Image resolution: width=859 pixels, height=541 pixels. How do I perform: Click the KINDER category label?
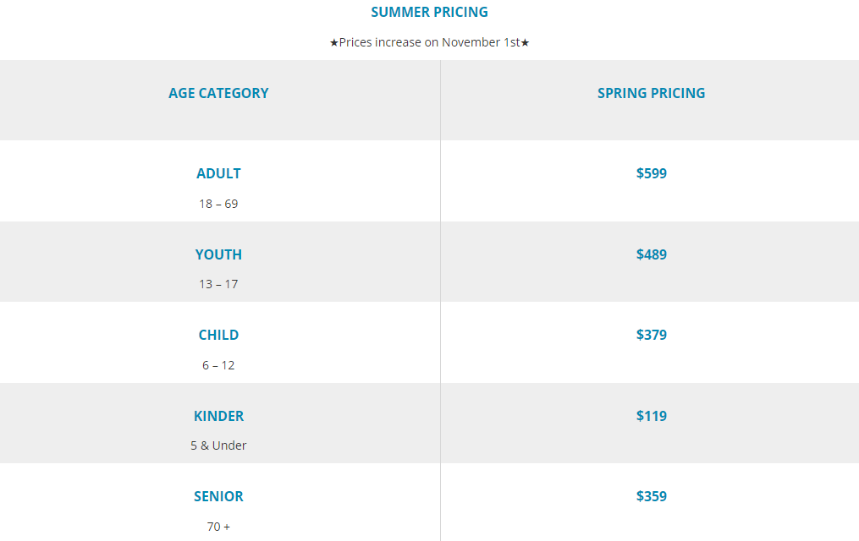pos(218,416)
